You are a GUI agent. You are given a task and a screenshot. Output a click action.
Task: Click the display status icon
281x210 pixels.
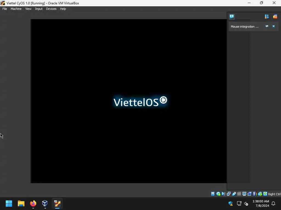coord(244,194)
